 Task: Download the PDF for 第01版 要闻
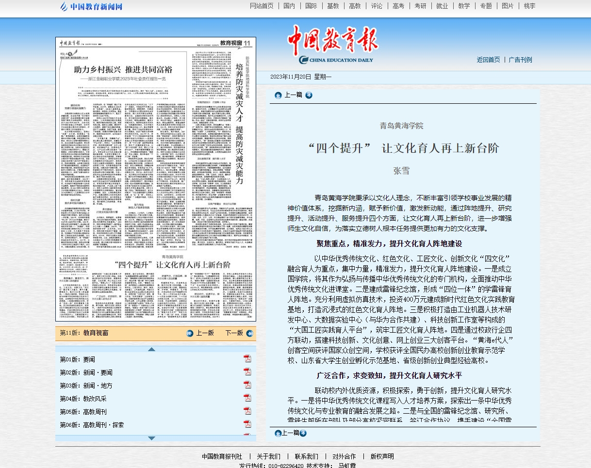[247, 359]
